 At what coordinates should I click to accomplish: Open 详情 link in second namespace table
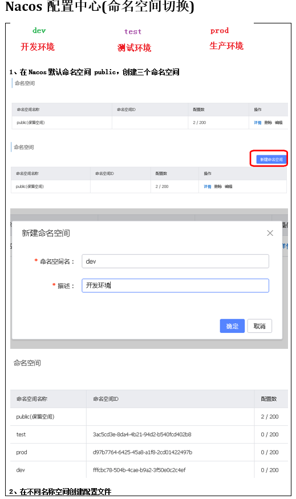pos(207,187)
